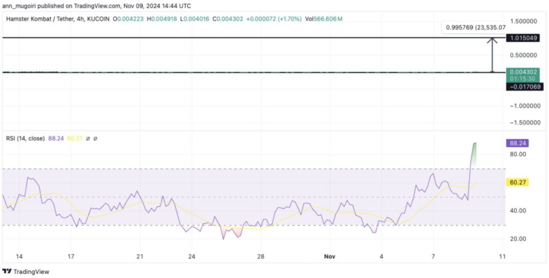Screen dimensions: 549x278
Task: Click the 20.00 RSI scale tick
Action: pyautogui.click(x=517, y=239)
